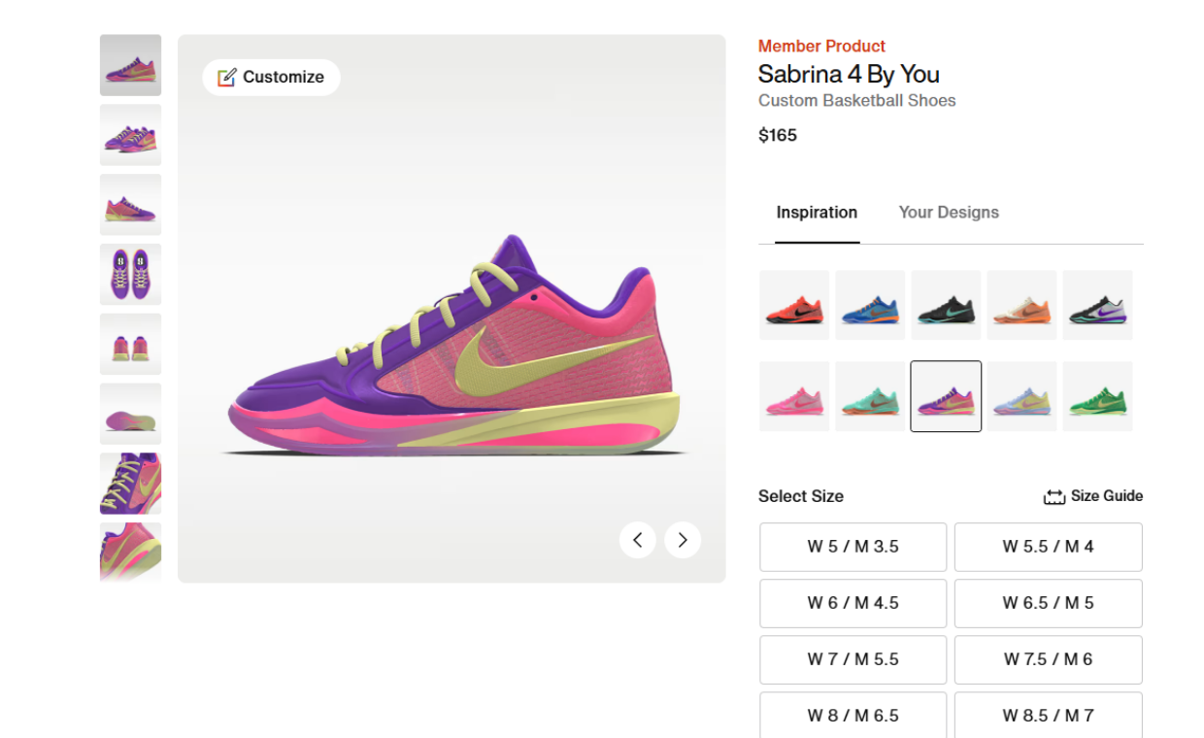Select the pair angled view thumbnail
This screenshot has width=1204, height=738.
point(130,135)
